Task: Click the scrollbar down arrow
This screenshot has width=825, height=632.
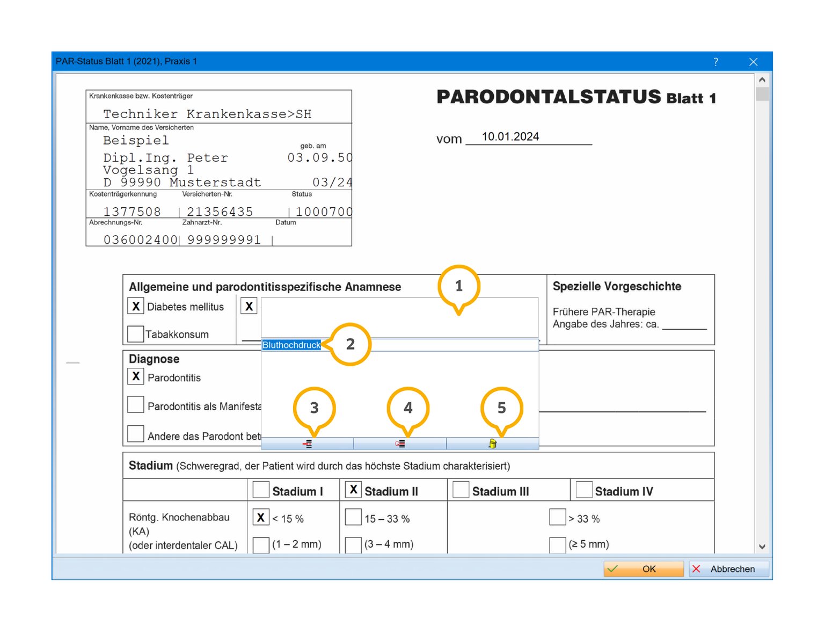Action: pyautogui.click(x=762, y=547)
